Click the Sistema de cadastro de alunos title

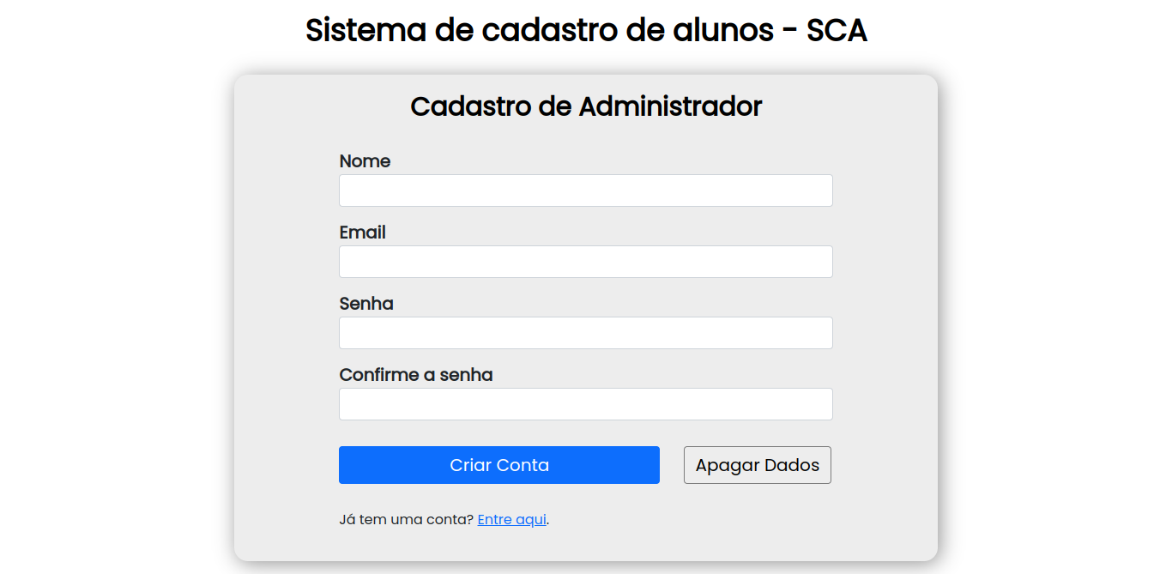coord(586,29)
